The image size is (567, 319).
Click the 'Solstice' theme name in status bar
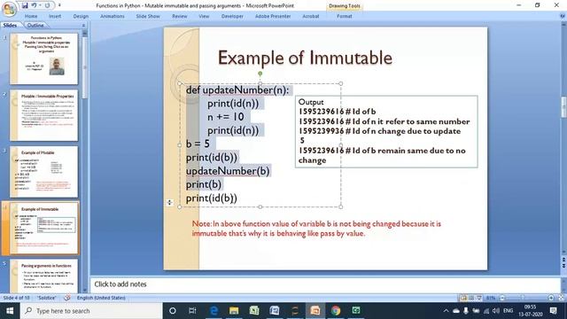47,298
